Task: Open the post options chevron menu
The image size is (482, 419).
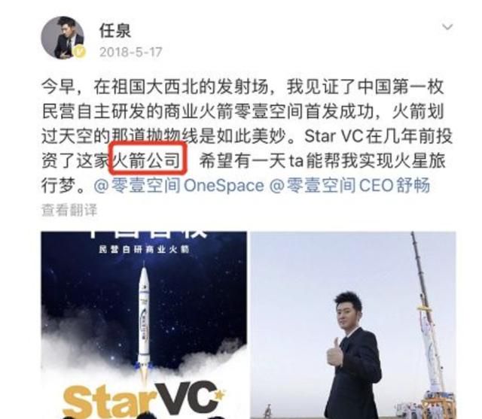Action: coord(447,27)
